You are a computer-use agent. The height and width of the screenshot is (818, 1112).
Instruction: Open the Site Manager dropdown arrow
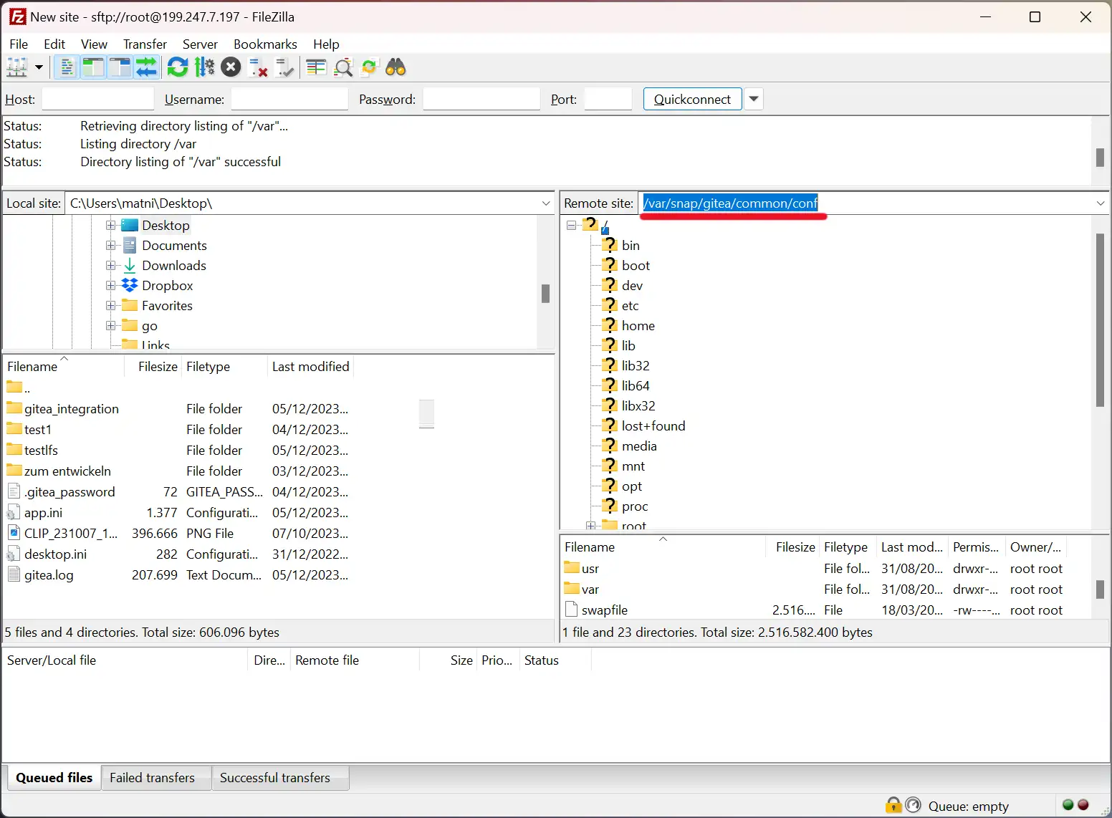pos(39,67)
